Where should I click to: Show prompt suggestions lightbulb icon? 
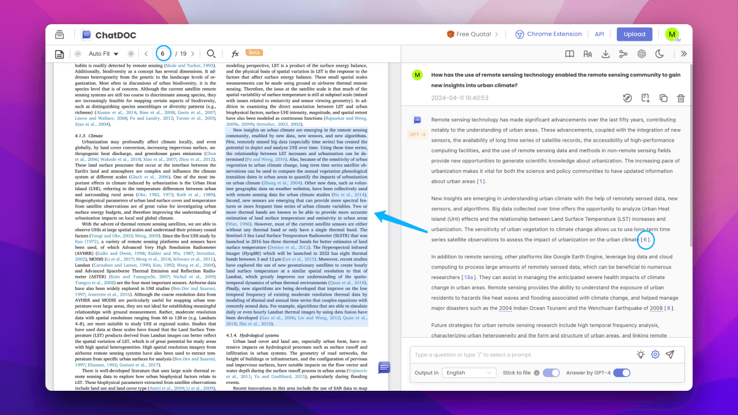click(641, 354)
